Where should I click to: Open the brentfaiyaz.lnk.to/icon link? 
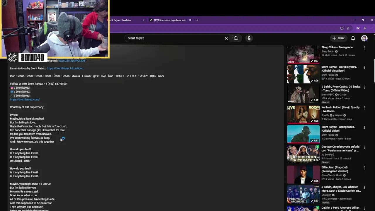pyautogui.click(x=65, y=68)
